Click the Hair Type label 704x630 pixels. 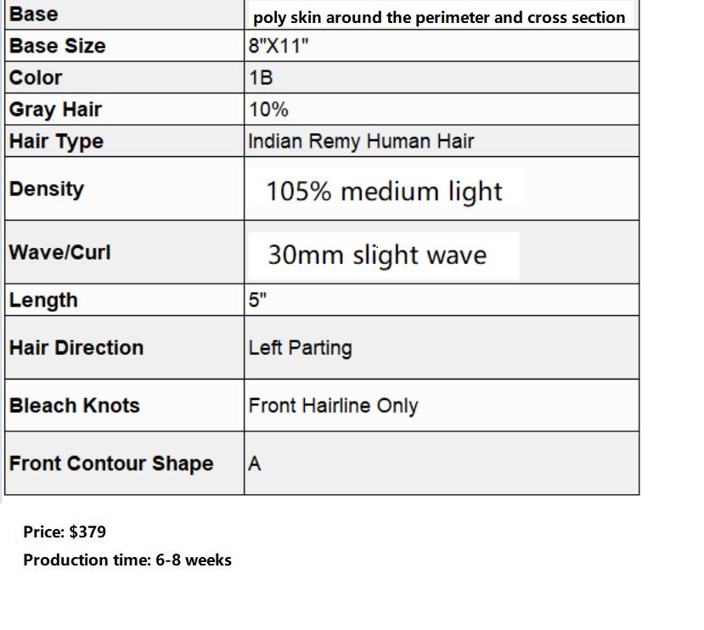(x=57, y=142)
